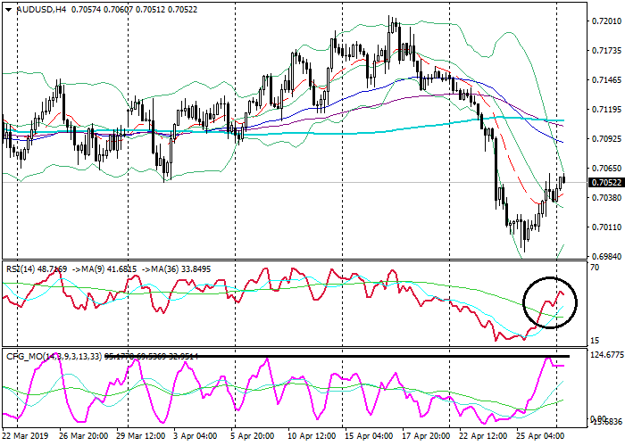
Task: Click the RSI 15 level label
Action: coord(595,342)
